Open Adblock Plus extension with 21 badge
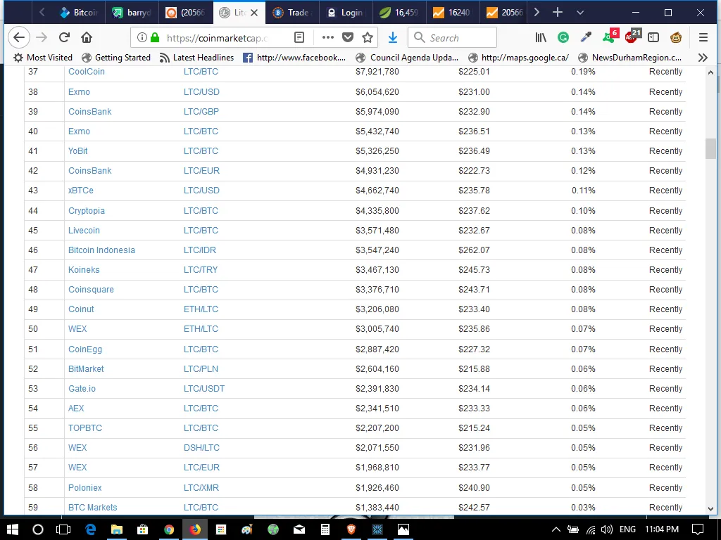This screenshot has height=540, width=721. click(x=632, y=37)
